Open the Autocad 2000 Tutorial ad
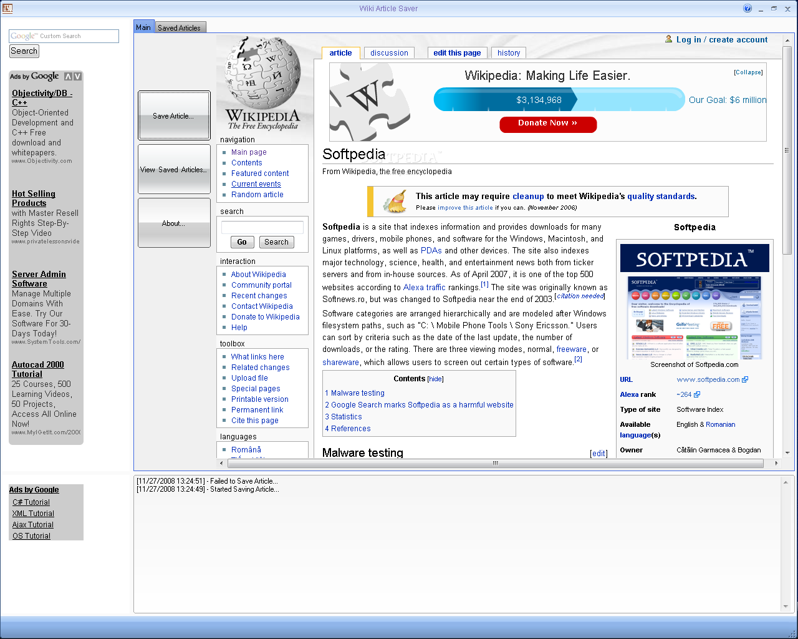Screen dimensions: 798x639 pos(38,369)
